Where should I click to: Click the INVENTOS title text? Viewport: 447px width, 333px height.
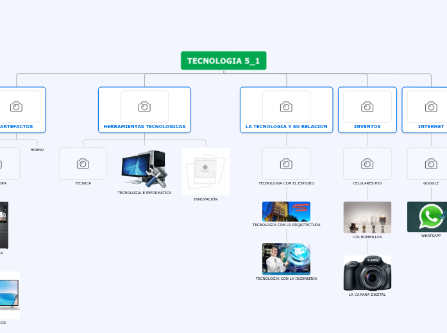coord(367,127)
